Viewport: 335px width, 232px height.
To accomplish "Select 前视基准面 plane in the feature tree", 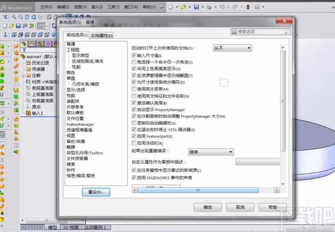I will pos(42,88).
